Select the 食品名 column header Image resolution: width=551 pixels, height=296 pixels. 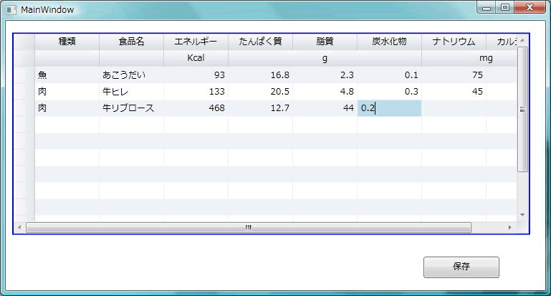pyautogui.click(x=131, y=42)
